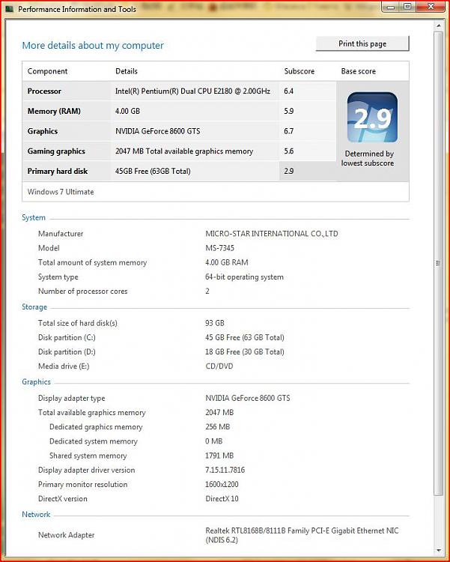Click the driver version 7.15.11.7816

225,470
